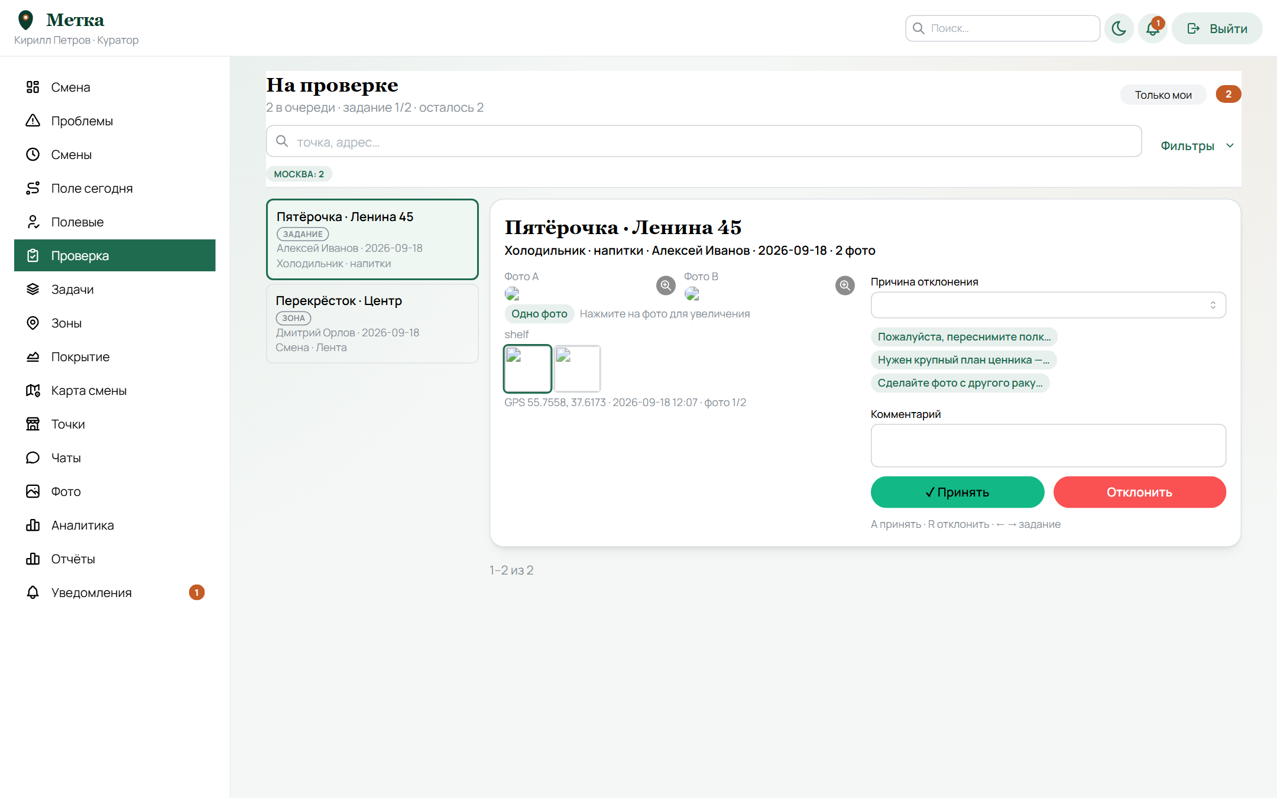Screen dimensions: 1277x798
Task: Click the Поле сегодня route icon
Action: tap(33, 189)
